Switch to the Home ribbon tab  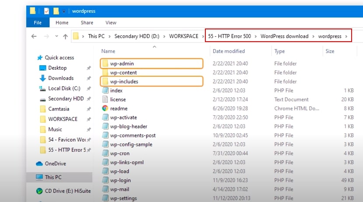pos(62,23)
